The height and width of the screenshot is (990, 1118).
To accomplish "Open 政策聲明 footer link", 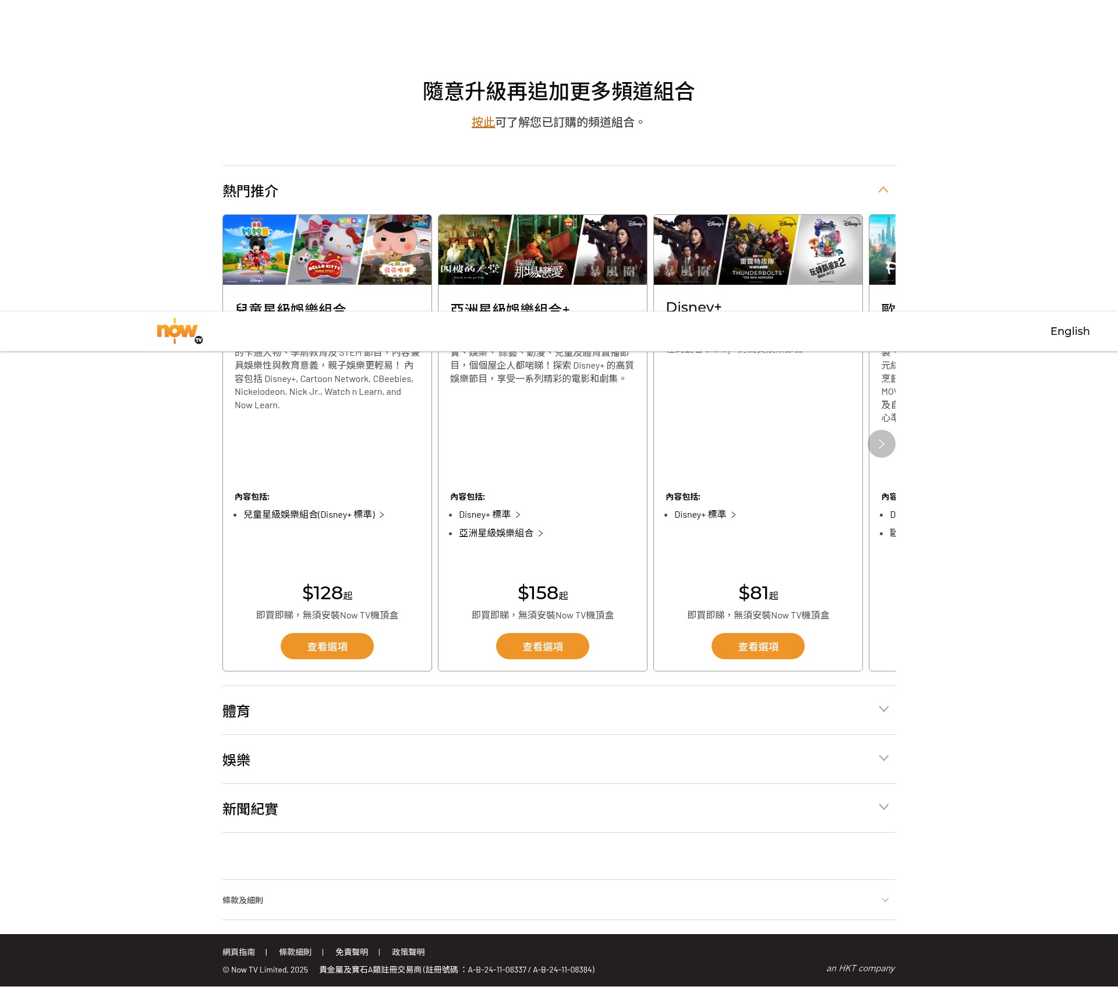I will tap(408, 953).
